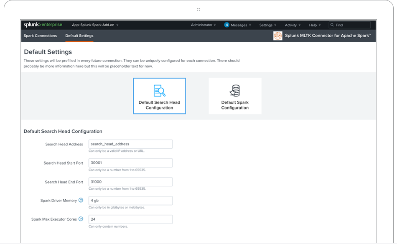This screenshot has height=244, width=397.
Task: Click the 'Search Head Start Port' label
Action: point(63,163)
